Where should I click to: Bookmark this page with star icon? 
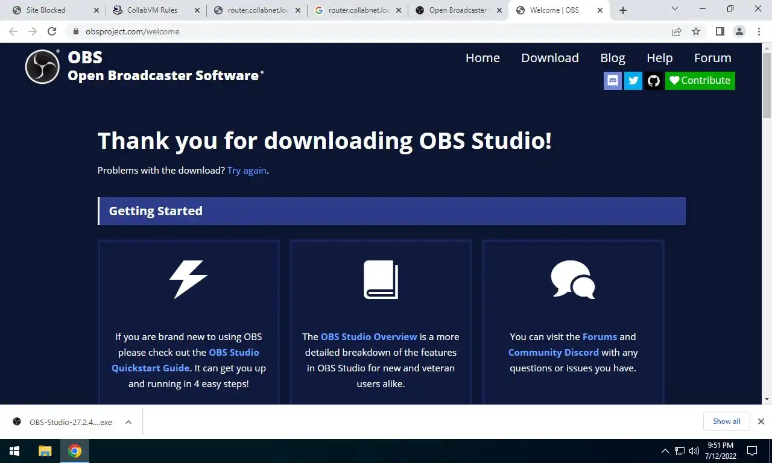(696, 31)
